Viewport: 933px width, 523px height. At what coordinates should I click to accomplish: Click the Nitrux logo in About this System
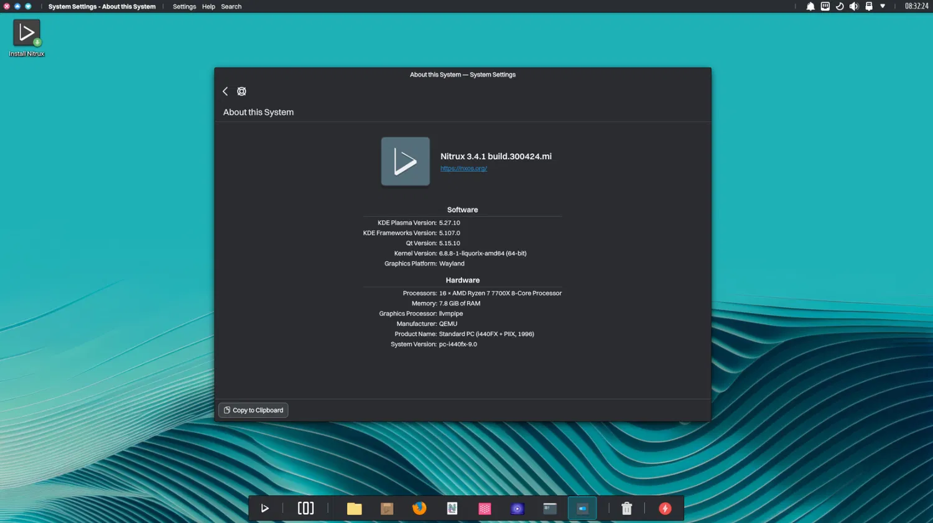(406, 162)
